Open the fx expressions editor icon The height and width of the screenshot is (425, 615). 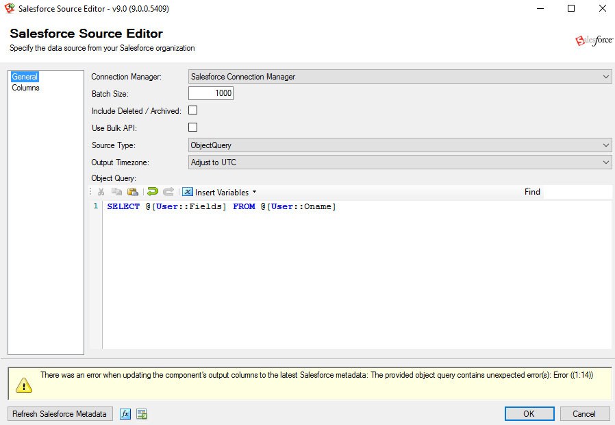[125, 414]
